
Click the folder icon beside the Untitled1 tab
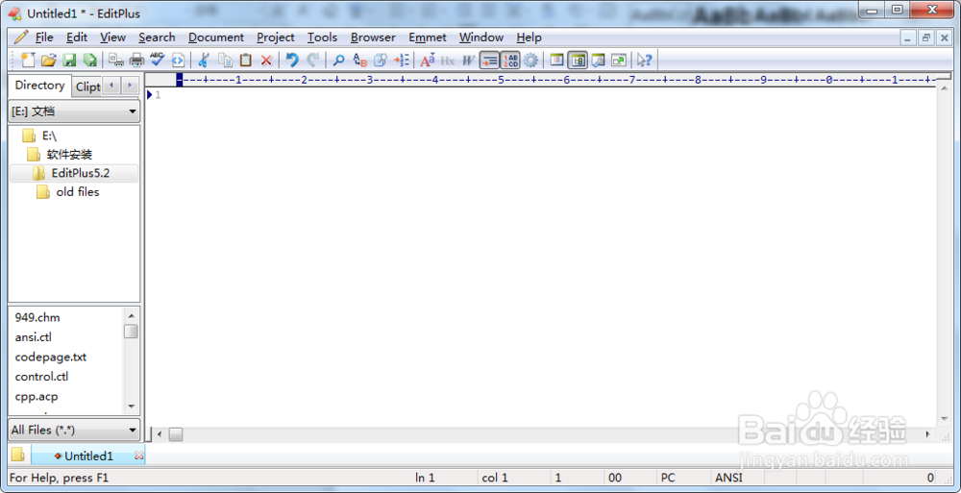click(x=17, y=455)
